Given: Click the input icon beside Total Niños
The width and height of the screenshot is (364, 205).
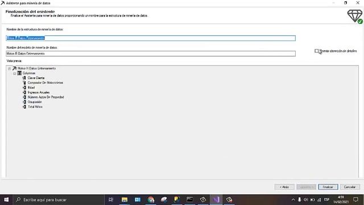Looking at the screenshot, I should pyautogui.click(x=24, y=107).
